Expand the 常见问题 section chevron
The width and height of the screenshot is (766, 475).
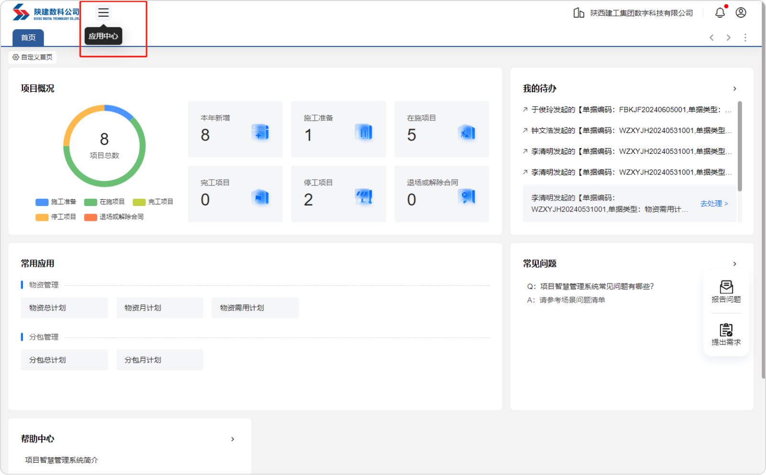tap(734, 264)
